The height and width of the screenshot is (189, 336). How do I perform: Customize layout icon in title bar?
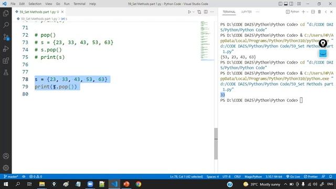(299, 4)
